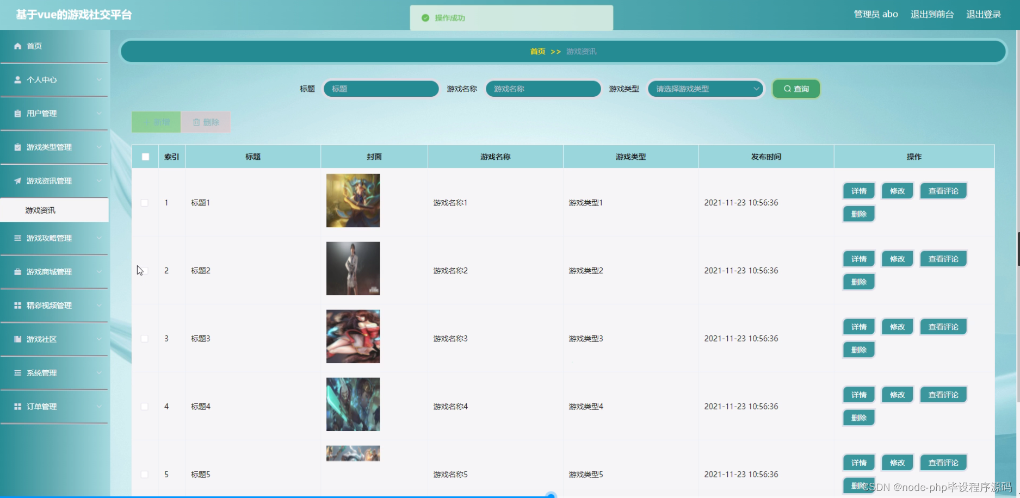The height and width of the screenshot is (498, 1020).
Task: Open 游戏社区 with its book icon
Action: pos(17,339)
